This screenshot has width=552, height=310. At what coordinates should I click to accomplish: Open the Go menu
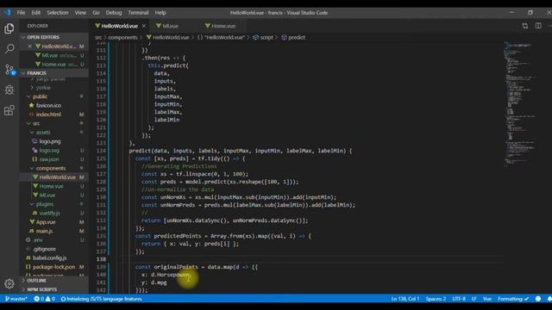[96, 13]
